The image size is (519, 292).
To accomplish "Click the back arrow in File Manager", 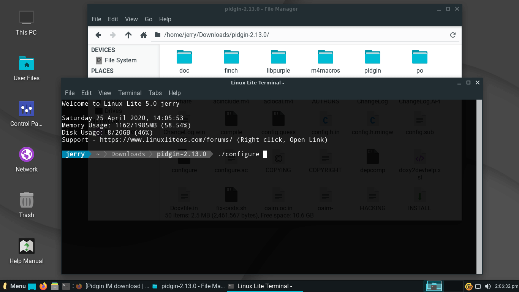I will point(98,35).
